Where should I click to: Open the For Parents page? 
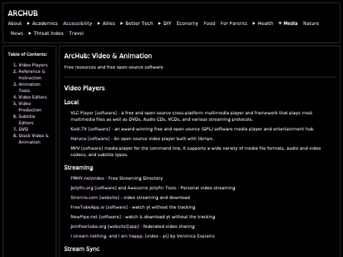[234, 23]
